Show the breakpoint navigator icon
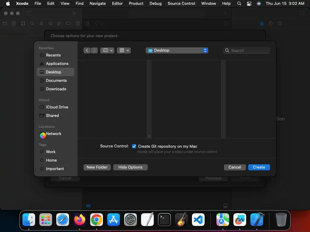310x232 pixels. pos(68,24)
